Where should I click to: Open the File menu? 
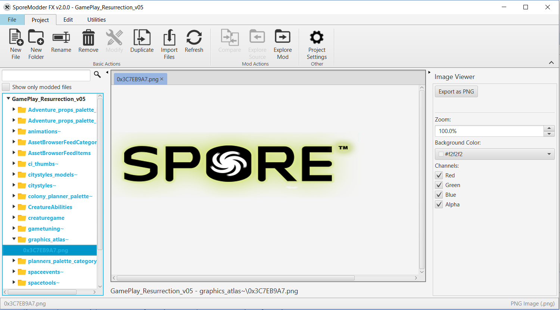(12, 19)
